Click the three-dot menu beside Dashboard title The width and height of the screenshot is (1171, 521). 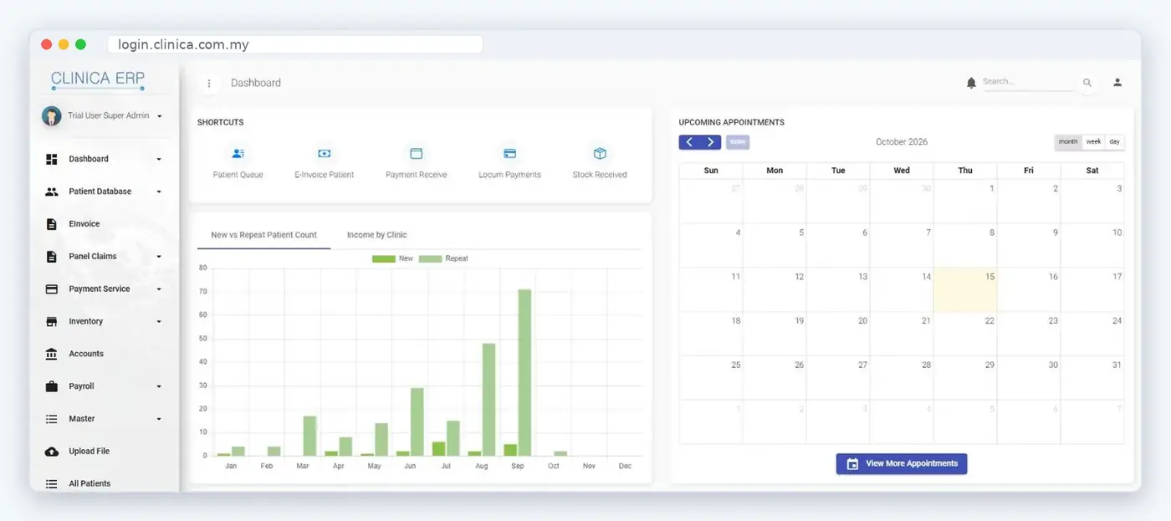click(209, 83)
